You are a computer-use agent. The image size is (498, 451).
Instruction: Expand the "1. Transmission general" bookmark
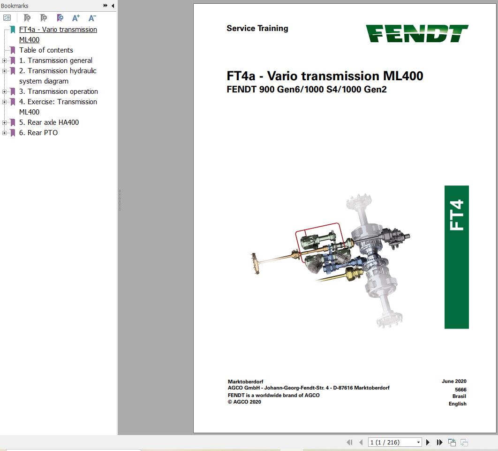4,61
